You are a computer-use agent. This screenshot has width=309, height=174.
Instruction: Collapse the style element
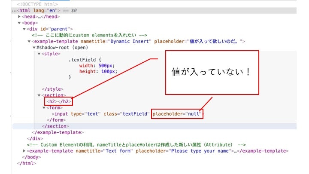[x=39, y=54]
